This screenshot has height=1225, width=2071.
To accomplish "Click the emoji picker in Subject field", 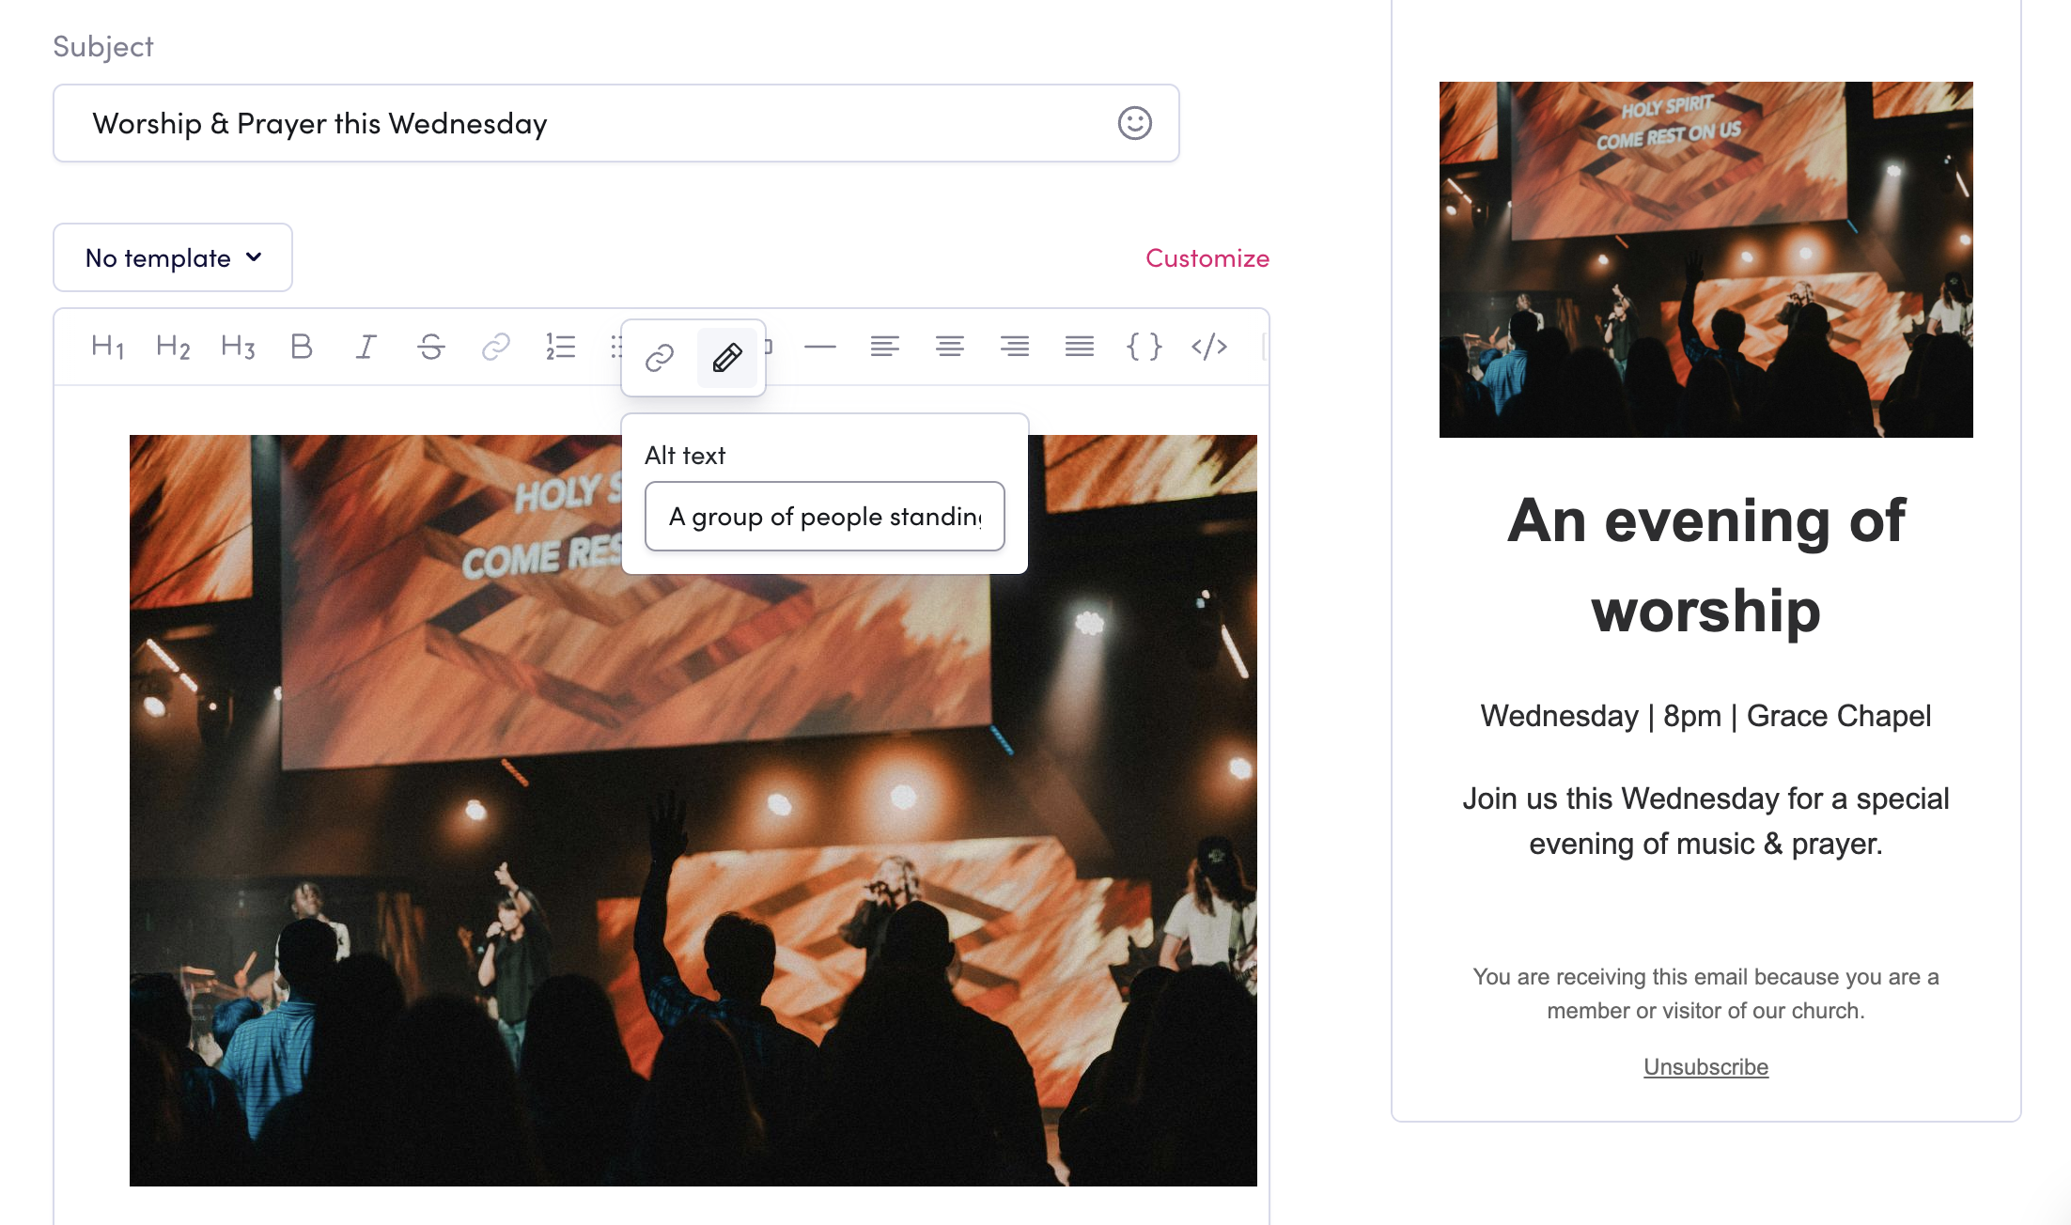I will (1135, 122).
